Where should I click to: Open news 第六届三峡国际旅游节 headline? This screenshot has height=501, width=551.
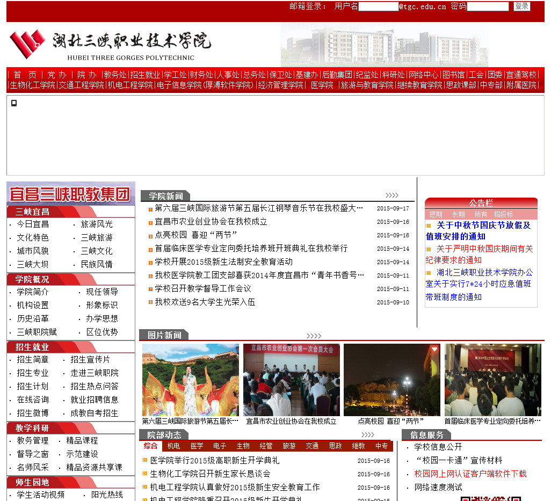(259, 208)
